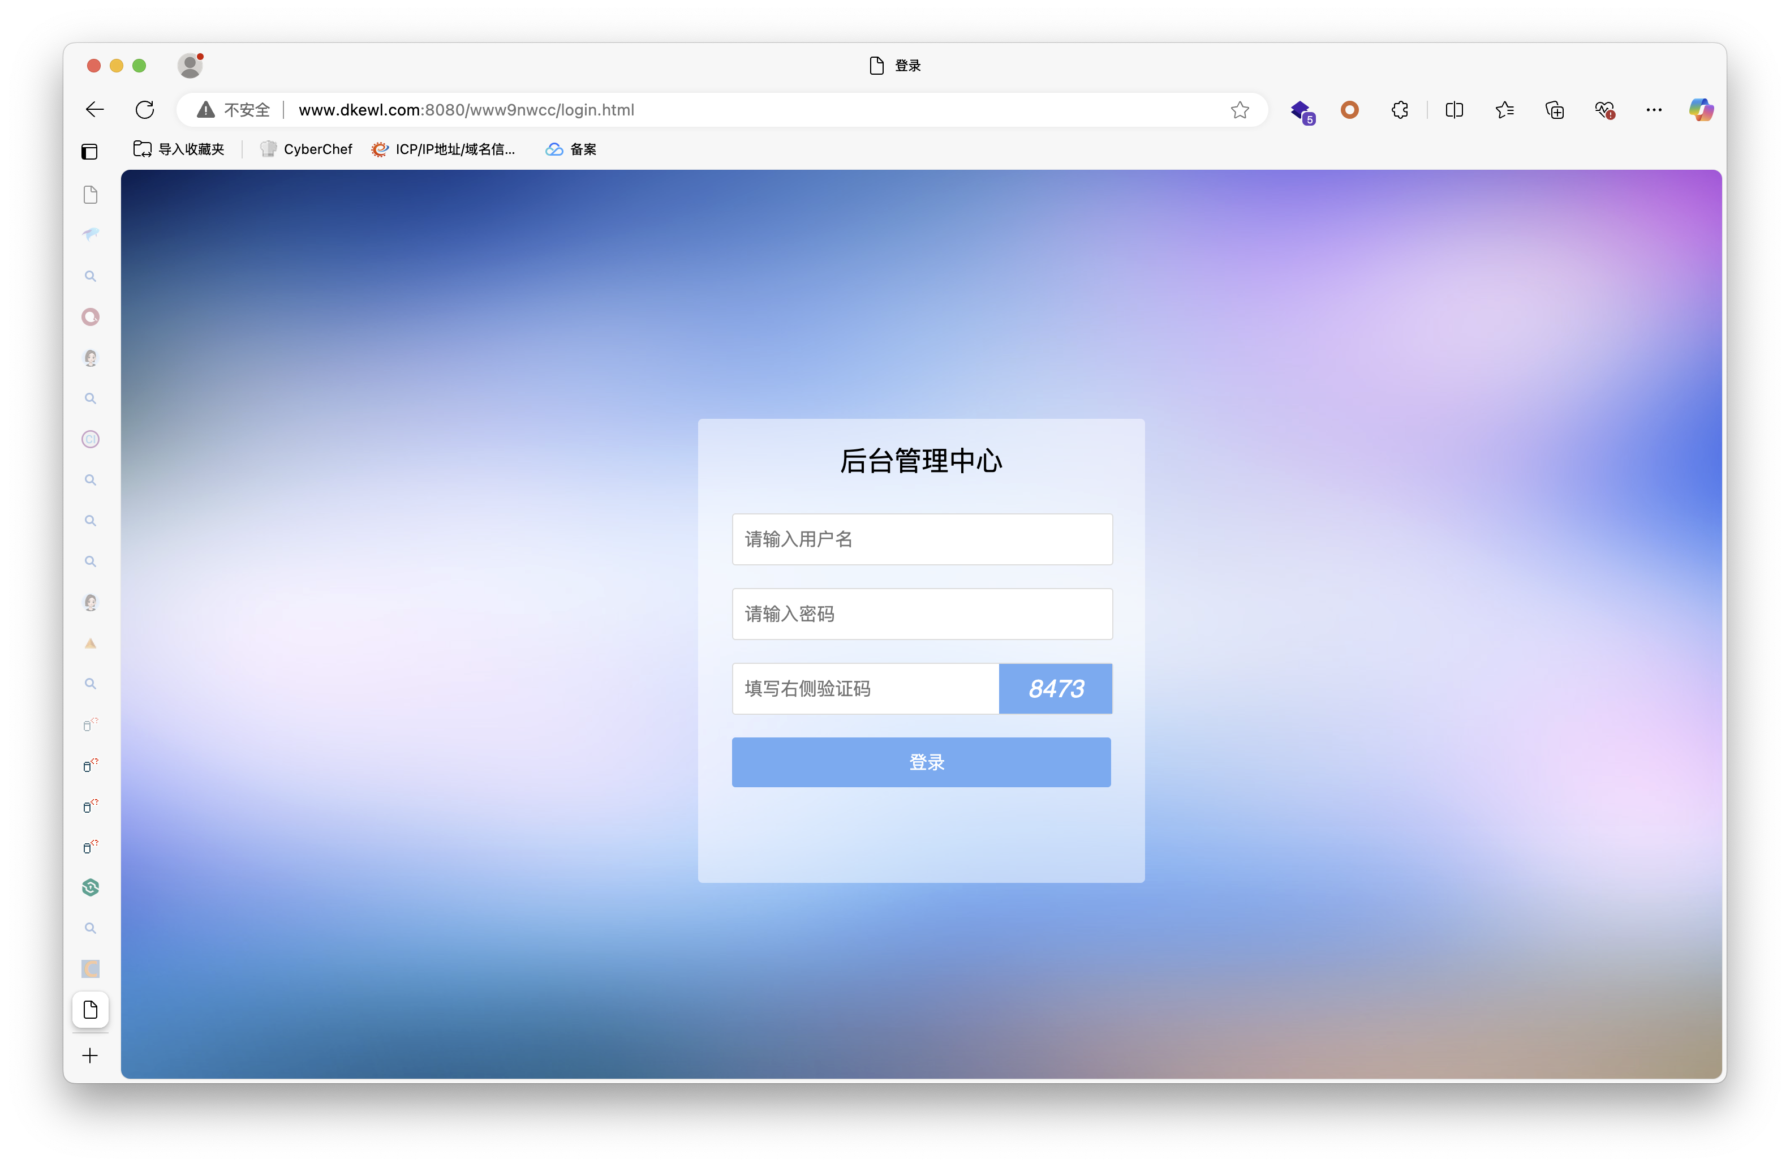Open the Extensions puzzle icon
The image size is (1790, 1167).
1400,110
